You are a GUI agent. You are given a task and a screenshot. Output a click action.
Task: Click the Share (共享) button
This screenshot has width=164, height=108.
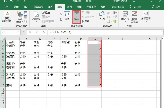pyautogui.click(x=156, y=7)
